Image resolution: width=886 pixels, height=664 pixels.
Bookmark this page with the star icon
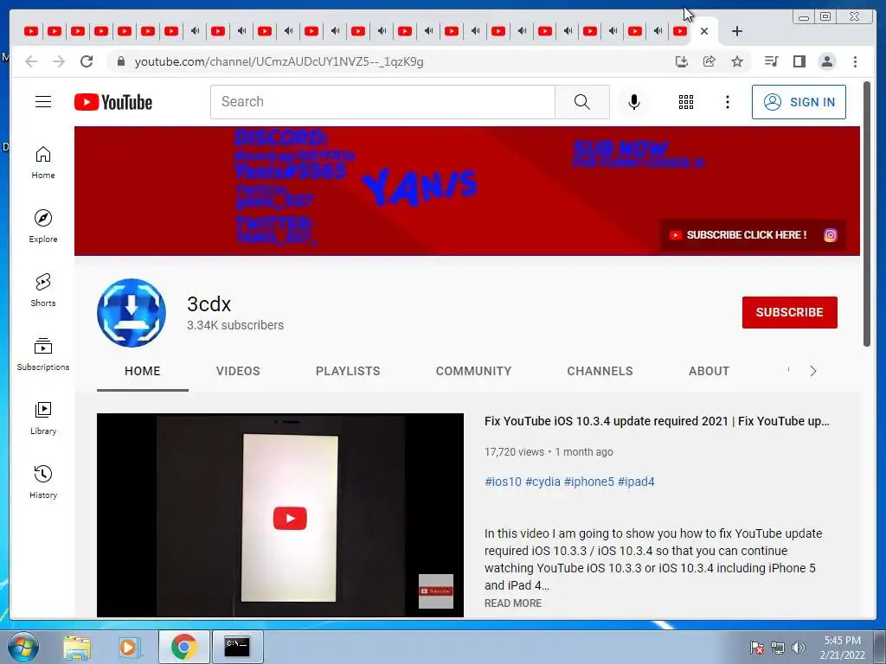(737, 61)
